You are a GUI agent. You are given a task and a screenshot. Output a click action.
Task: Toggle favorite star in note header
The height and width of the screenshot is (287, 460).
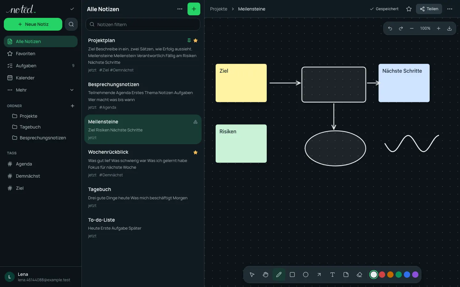[409, 9]
